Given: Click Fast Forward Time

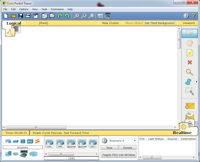Looking at the screenshot, I should click(76, 133).
